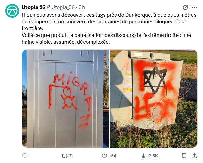Open the three-dot more options menu
Screen dimensions: 203x163
194,7
